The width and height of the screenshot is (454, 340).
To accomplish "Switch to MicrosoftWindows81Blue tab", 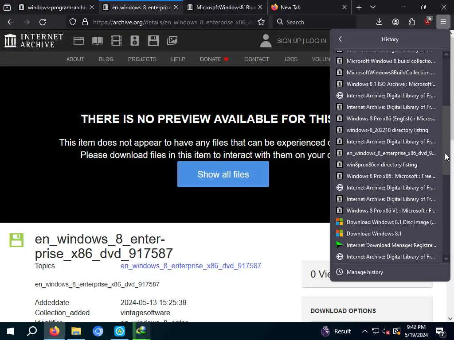I will (226, 7).
